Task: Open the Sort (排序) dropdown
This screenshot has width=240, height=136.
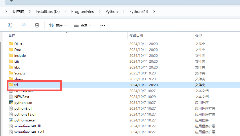Action: (x=58, y=25)
